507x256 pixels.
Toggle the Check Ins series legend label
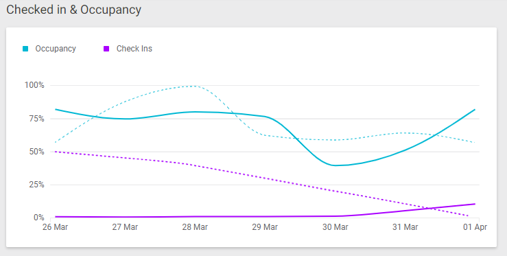click(x=134, y=49)
